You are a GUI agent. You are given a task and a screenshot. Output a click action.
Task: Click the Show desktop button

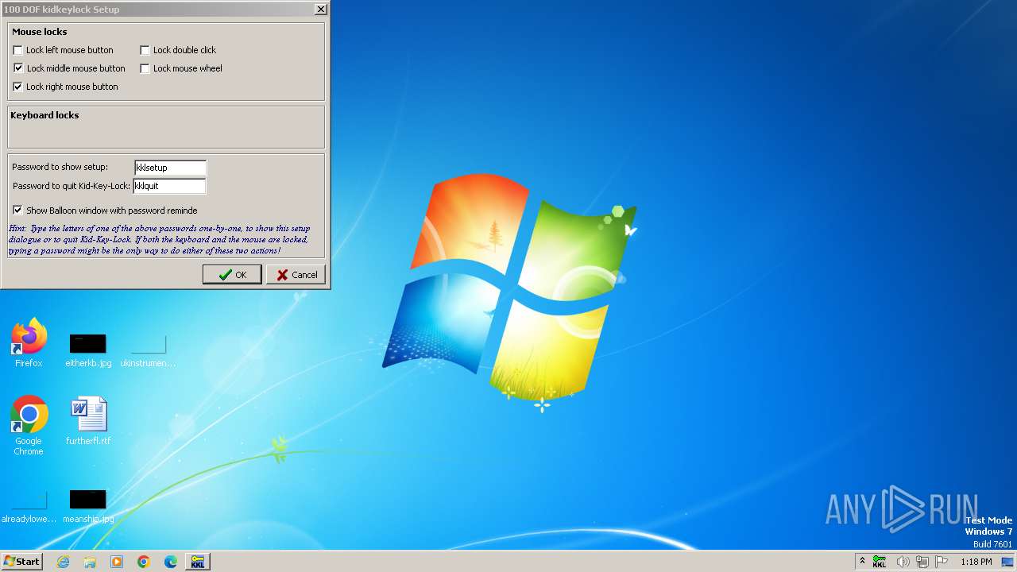[x=1007, y=562]
